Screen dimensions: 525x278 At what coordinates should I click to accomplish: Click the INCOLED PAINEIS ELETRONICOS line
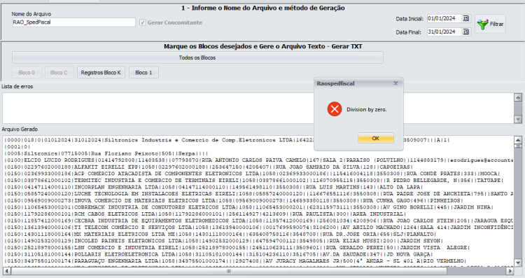[x=223, y=240]
